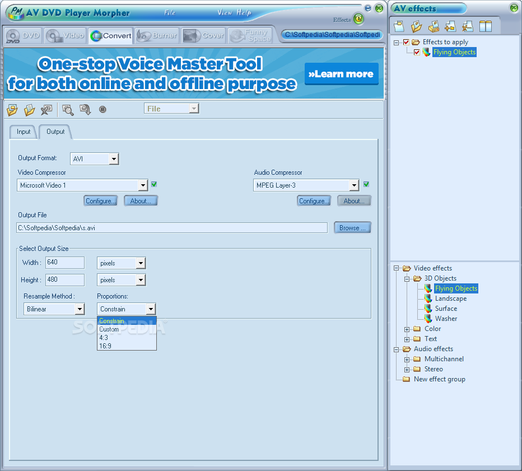Toggle the Effects panel round button
Screen dimensions: 522x471
(x=358, y=19)
